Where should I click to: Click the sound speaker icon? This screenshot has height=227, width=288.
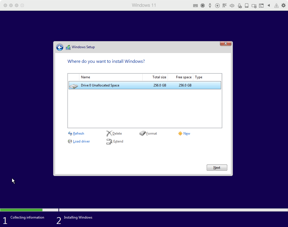coord(232,6)
